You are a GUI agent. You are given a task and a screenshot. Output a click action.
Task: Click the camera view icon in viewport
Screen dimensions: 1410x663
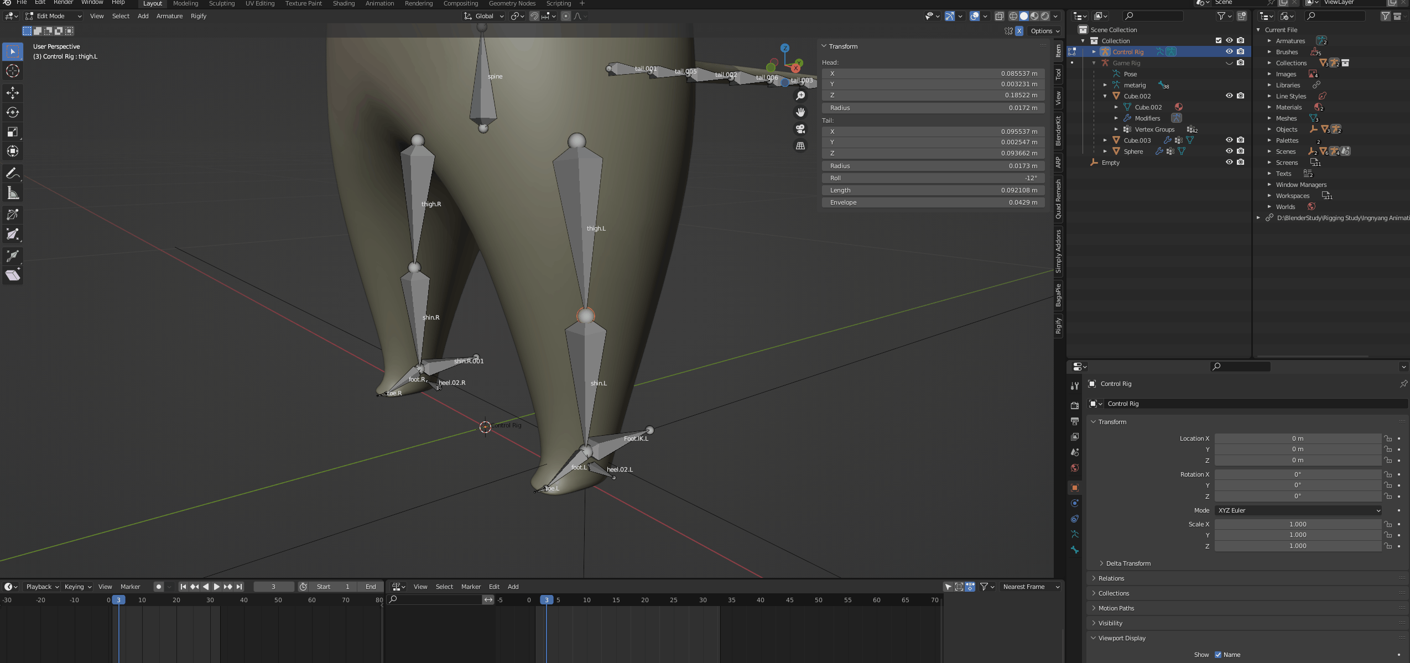pyautogui.click(x=800, y=129)
